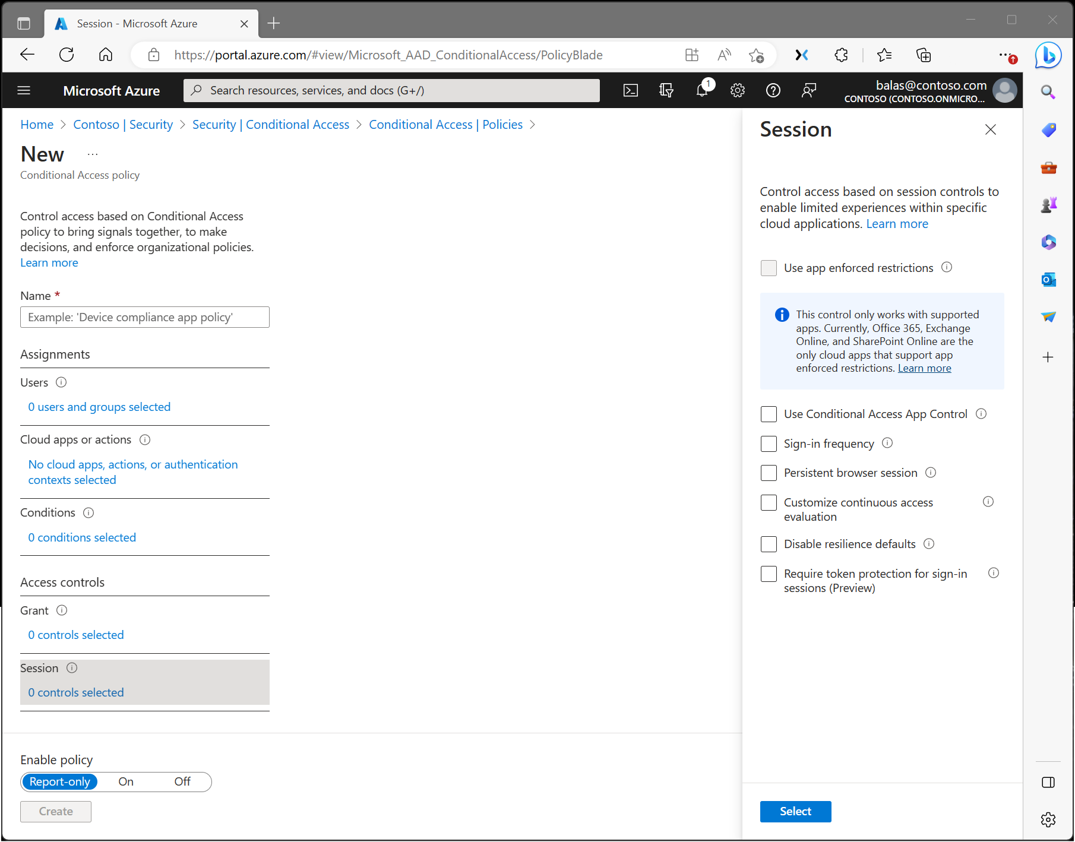Viewport: 1075px width, 842px height.
Task: Send feedback via the feedback icon
Action: click(x=808, y=90)
